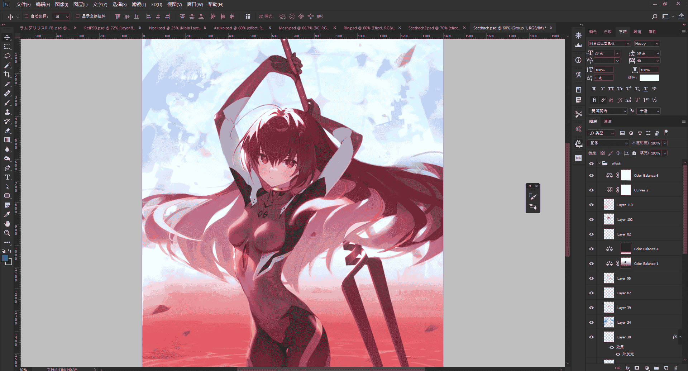The image size is (688, 371).
Task: Open the Filter menu
Action: tap(139, 4)
